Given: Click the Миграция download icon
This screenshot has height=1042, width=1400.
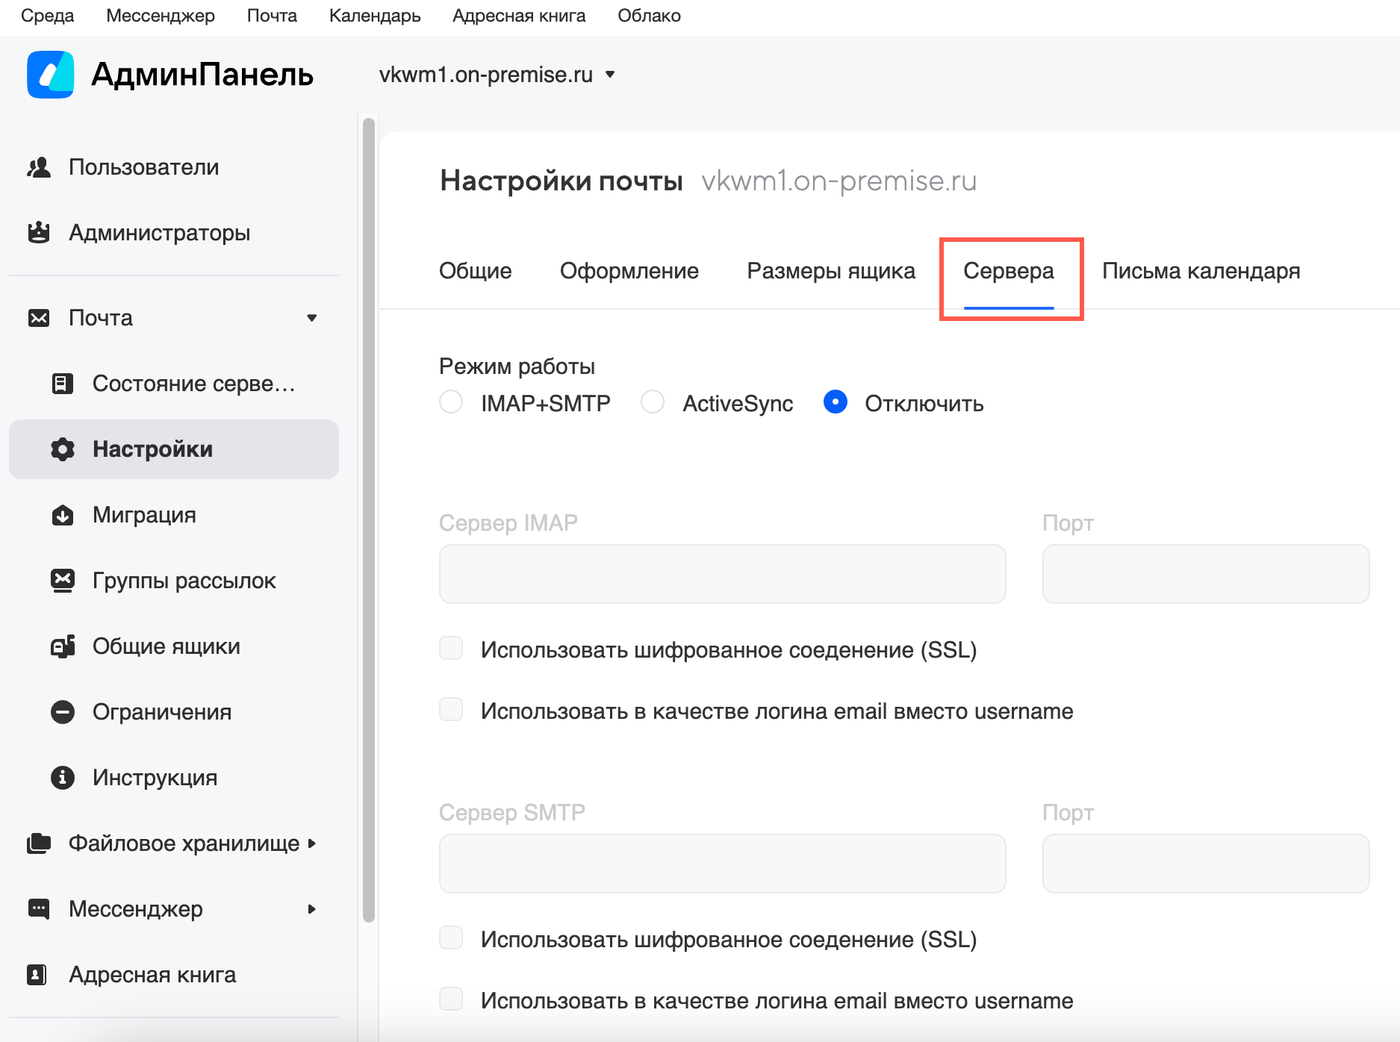Looking at the screenshot, I should point(63,515).
